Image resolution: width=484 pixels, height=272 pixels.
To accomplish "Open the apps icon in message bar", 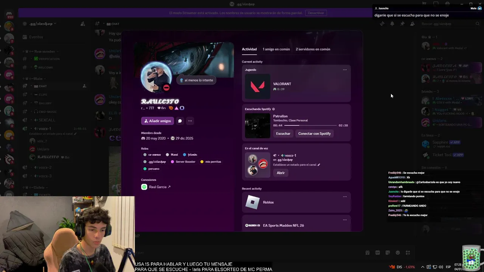I will [408, 253].
